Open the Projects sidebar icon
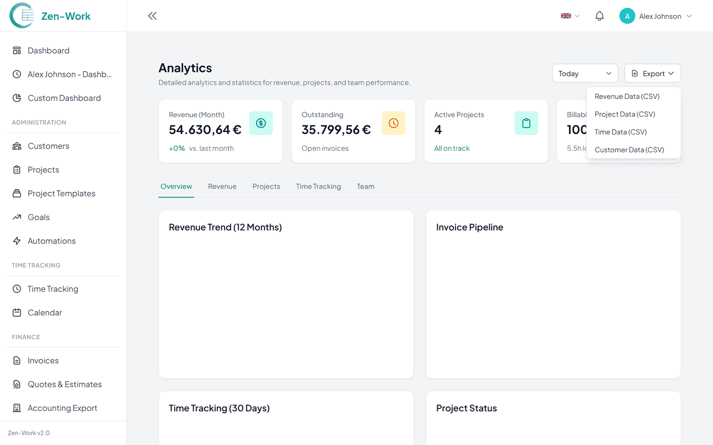The height and width of the screenshot is (445, 713). (15, 170)
